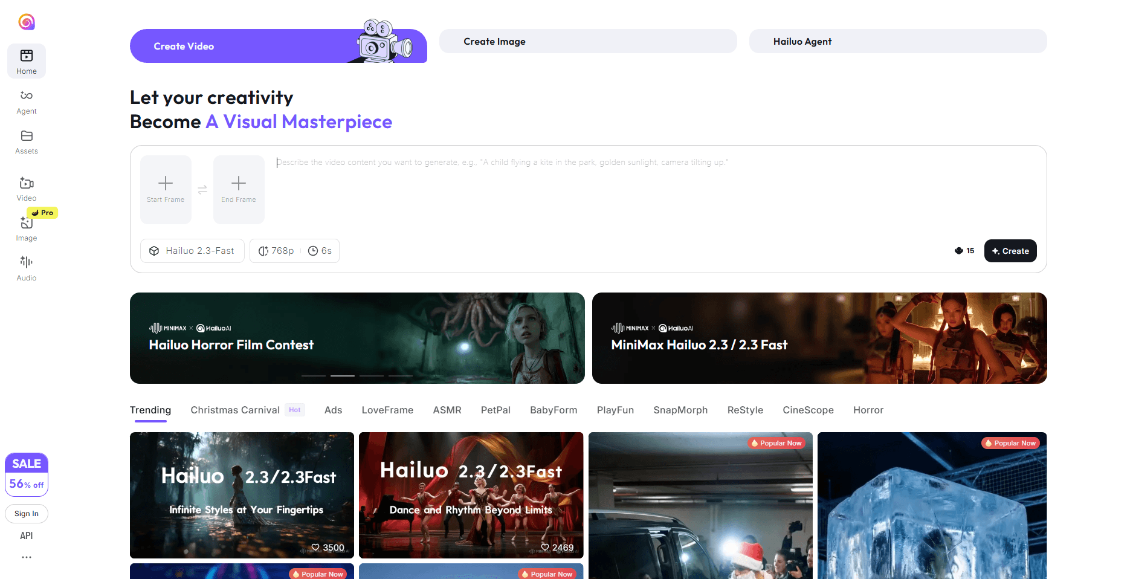Screen dimensions: 1133x579
Task: Open the Agent sidebar icon
Action: pyautogui.click(x=27, y=95)
